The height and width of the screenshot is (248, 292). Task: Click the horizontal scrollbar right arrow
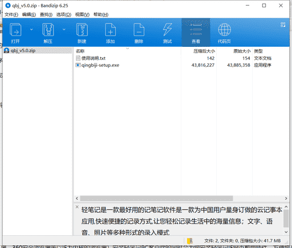(x=286, y=198)
